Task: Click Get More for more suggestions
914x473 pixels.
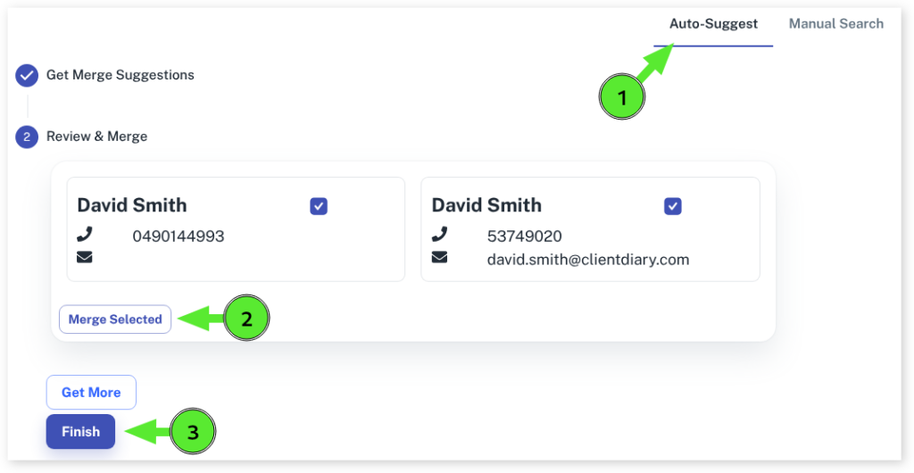Action: (91, 393)
